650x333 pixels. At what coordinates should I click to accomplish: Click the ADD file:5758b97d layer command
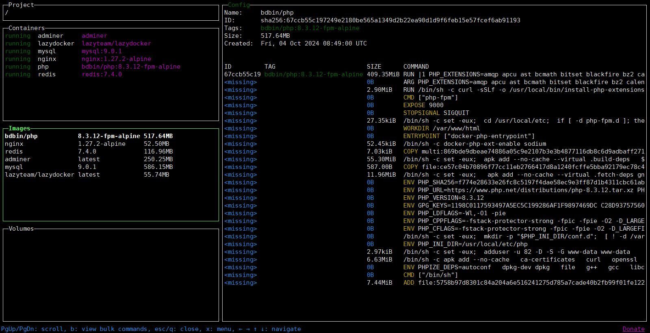[524, 283]
